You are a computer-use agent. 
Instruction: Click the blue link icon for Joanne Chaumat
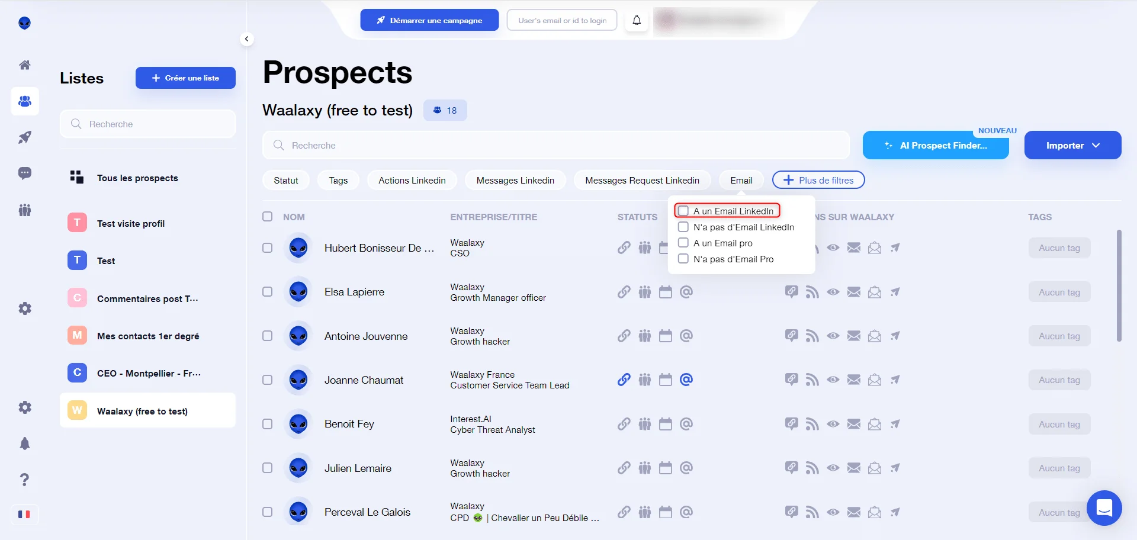pyautogui.click(x=624, y=380)
